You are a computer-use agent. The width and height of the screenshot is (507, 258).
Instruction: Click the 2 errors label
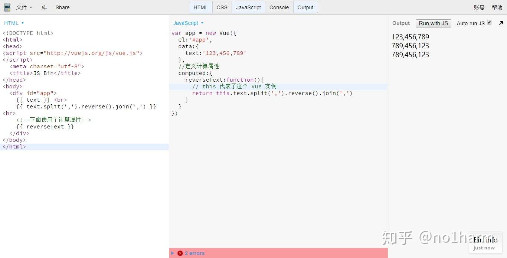click(x=195, y=253)
